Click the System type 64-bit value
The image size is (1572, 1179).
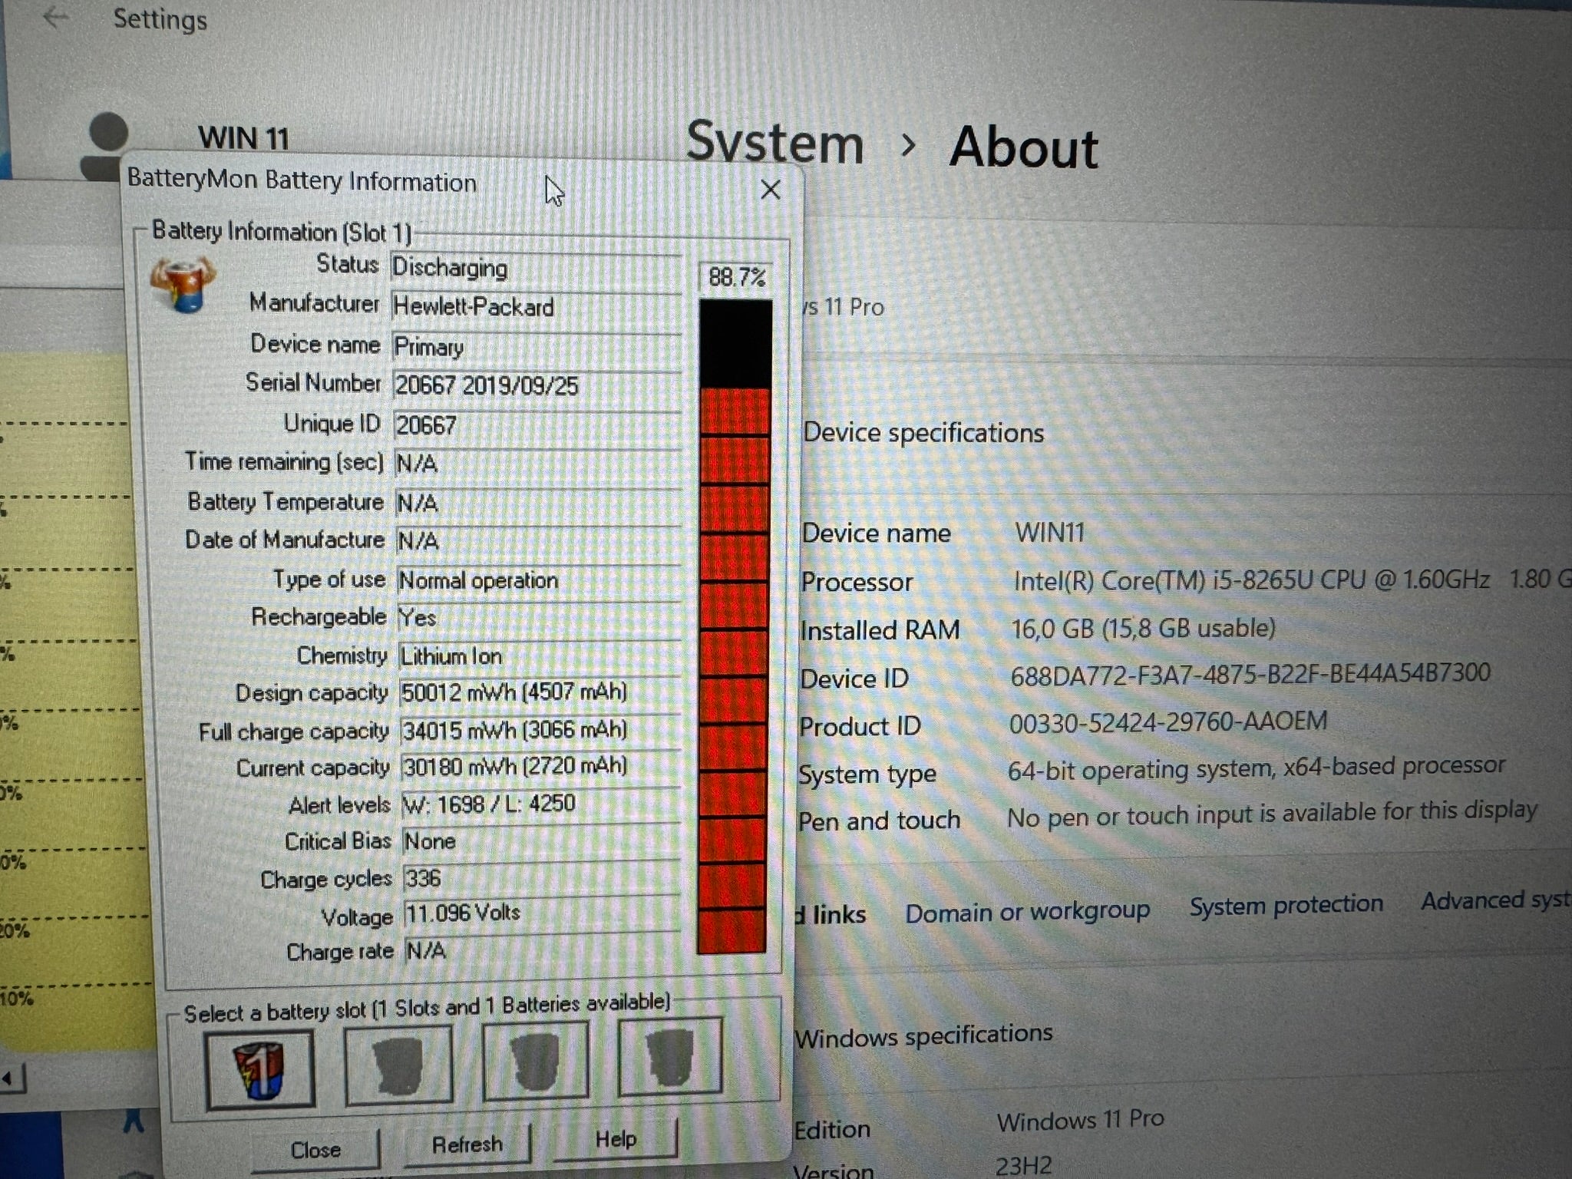point(1257,767)
